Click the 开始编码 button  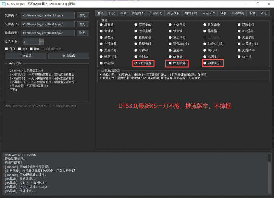click(25, 56)
